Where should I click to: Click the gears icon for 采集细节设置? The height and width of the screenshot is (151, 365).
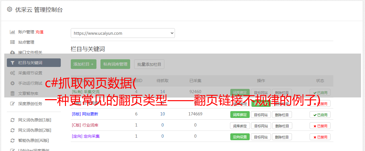click(12, 73)
